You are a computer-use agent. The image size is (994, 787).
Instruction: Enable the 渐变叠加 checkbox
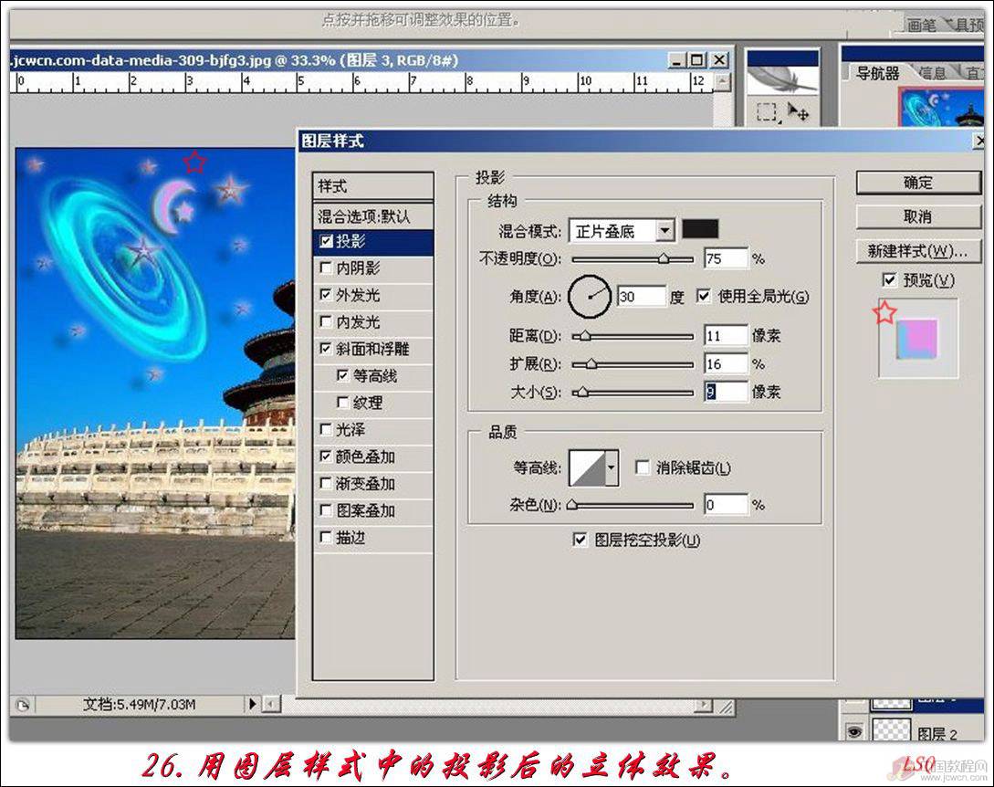tap(326, 483)
